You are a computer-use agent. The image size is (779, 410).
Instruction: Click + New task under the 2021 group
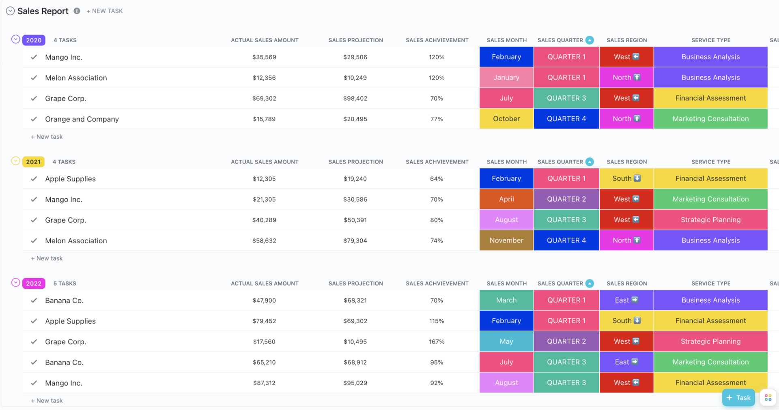pos(47,258)
